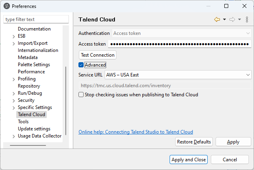The image size is (254, 170).
Task: Expand the Profiling category
Action: point(14,79)
